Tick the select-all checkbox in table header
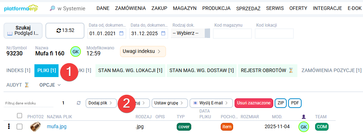 click(x=20, y=116)
